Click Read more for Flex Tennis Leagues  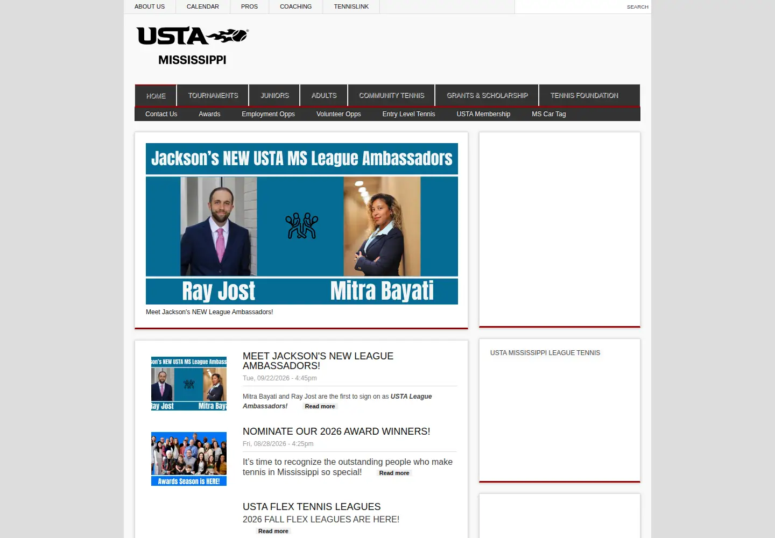(273, 531)
